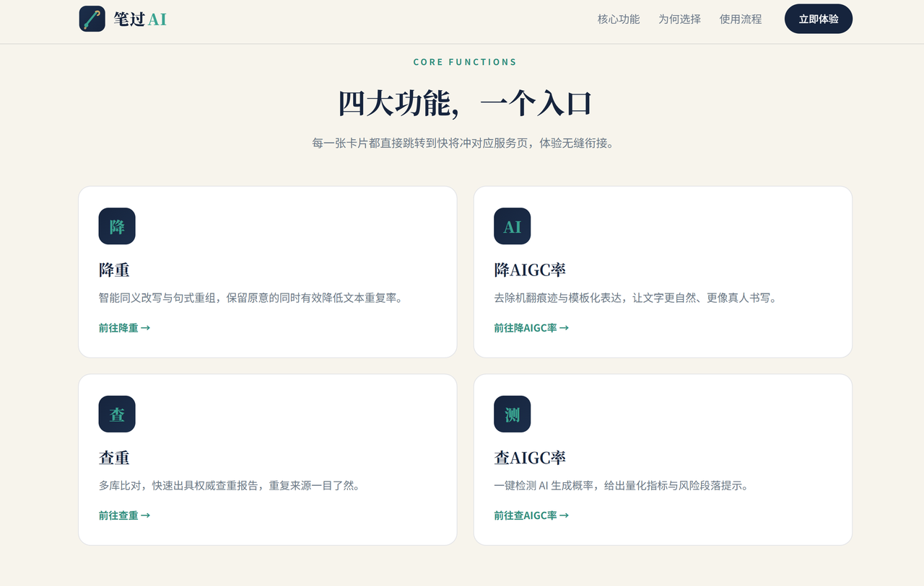
Task: Click the 四大功能，一个入口 heading
Action: 465,103
